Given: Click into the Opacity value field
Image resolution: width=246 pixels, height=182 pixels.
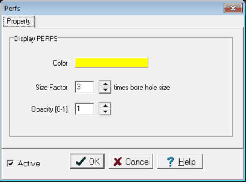Looking at the screenshot, I should 85,109.
